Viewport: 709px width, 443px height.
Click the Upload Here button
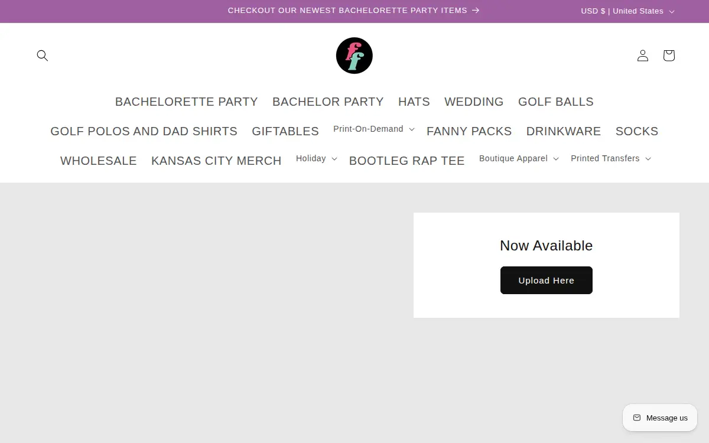(x=547, y=280)
